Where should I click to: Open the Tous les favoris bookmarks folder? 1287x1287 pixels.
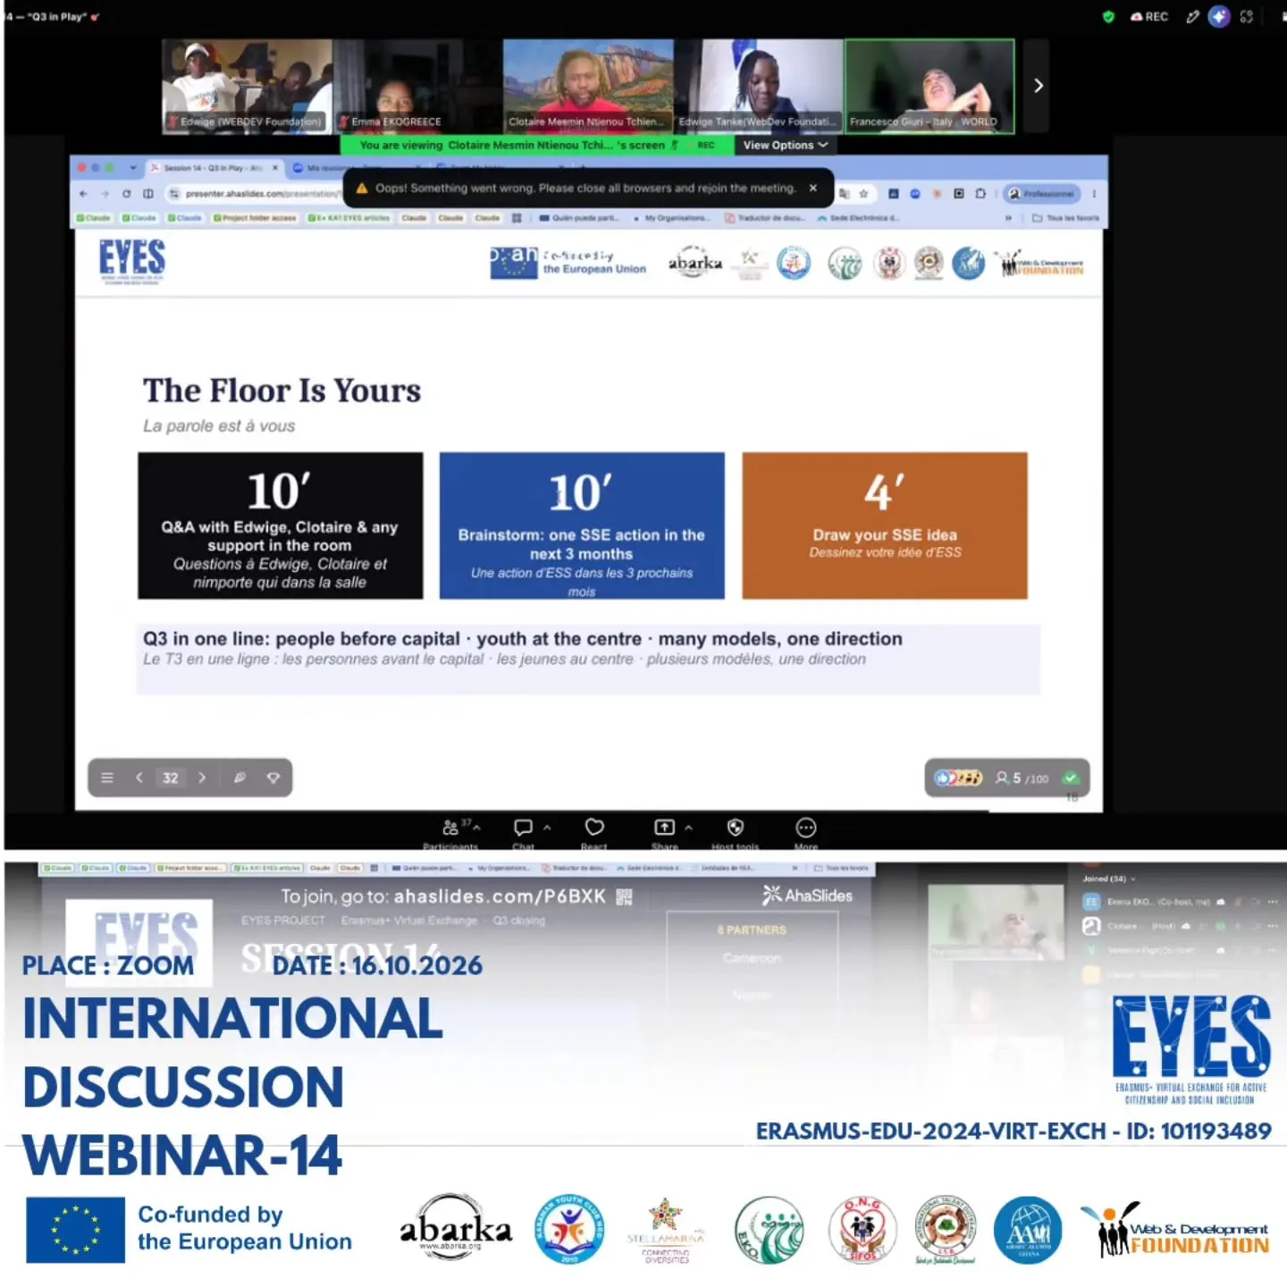(1066, 217)
